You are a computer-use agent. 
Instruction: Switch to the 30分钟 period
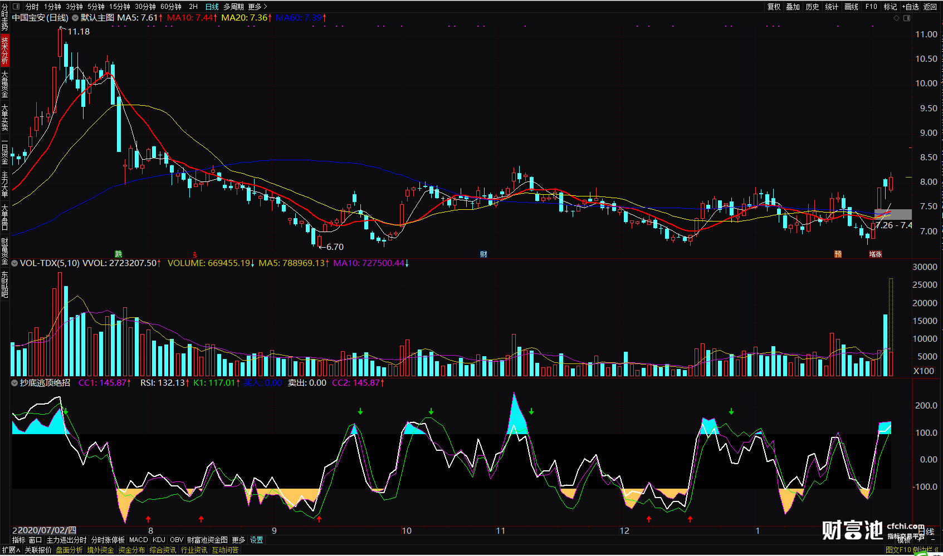145,7
